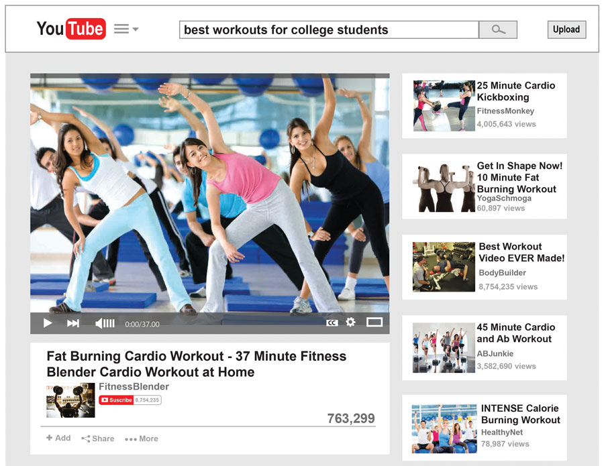Click the YouTube logo
Image resolution: width=604 pixels, height=466 pixels.
click(x=70, y=29)
